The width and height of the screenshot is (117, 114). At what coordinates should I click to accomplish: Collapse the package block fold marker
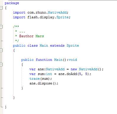1,8
